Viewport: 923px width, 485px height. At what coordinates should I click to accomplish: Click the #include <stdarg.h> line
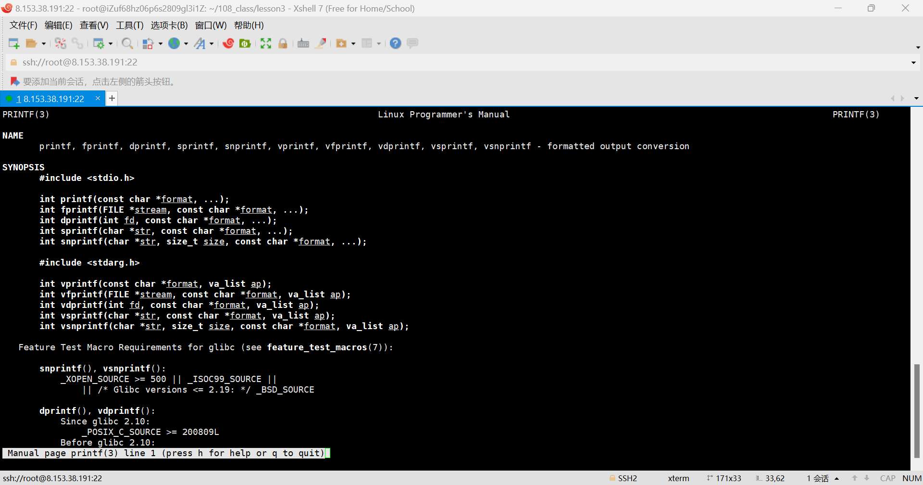pyautogui.click(x=89, y=263)
